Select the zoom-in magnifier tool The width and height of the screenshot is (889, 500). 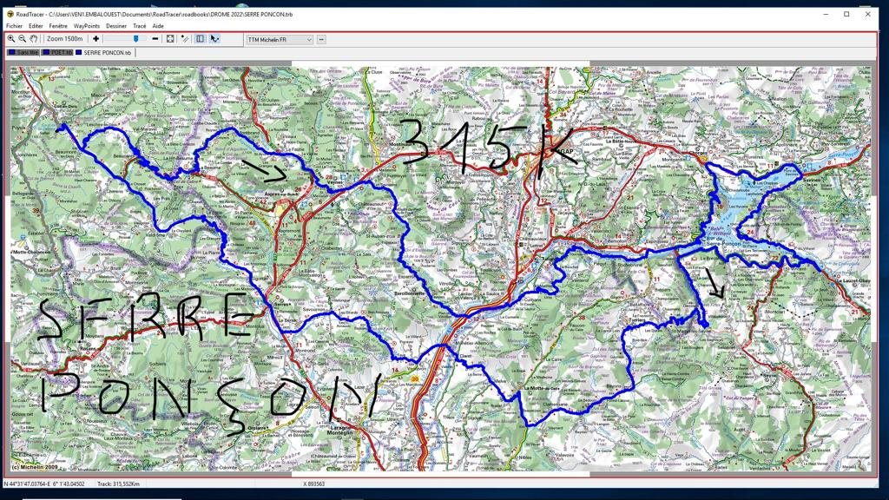[x=10, y=38]
